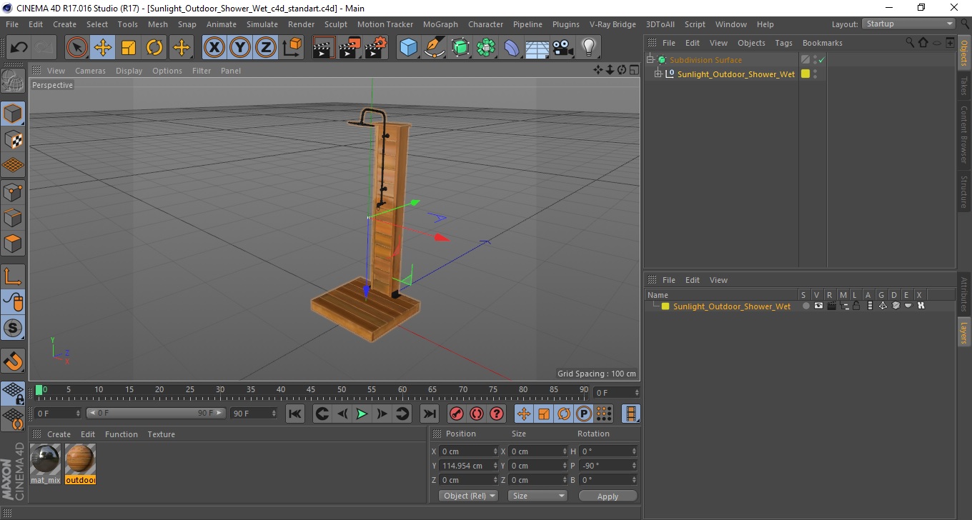Toggle Enable Snap magnet
972x520 pixels.
(x=13, y=361)
